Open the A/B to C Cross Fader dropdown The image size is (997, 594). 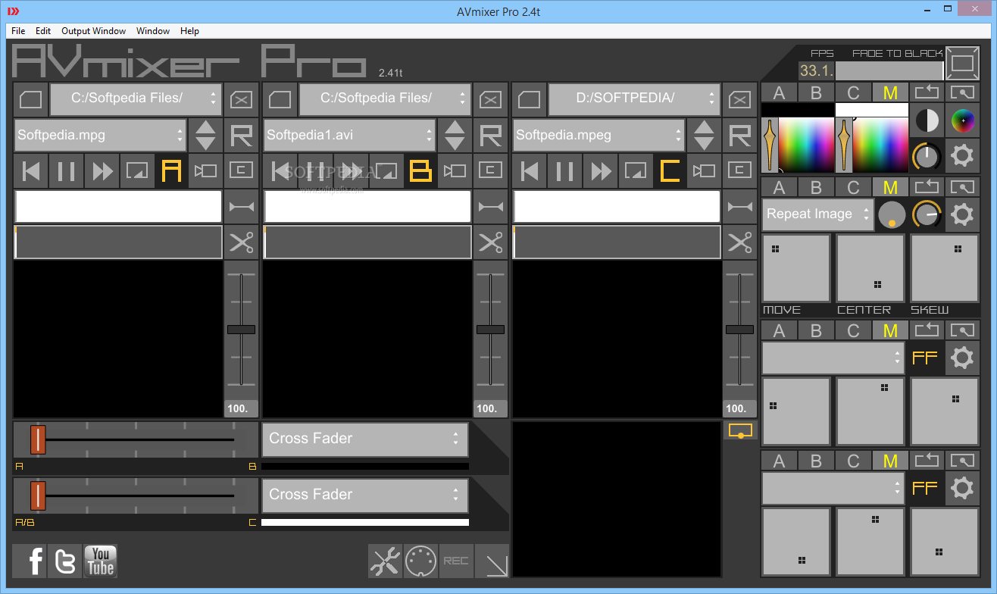pos(365,496)
